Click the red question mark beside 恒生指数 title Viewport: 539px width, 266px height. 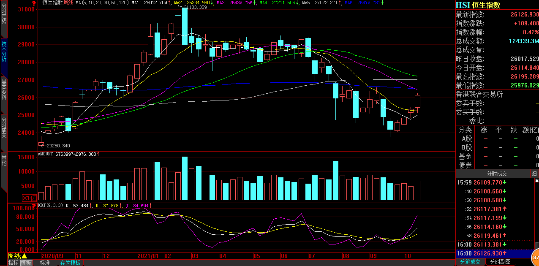point(33,3)
